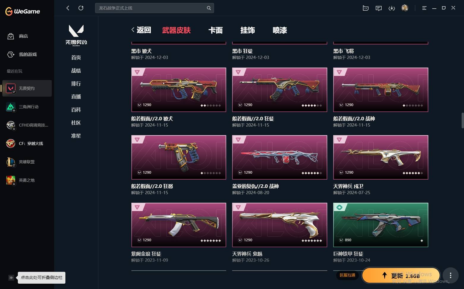The height and width of the screenshot is (289, 464).
Task: Select 三角洲行动 in the game list
Action: pyautogui.click(x=27, y=107)
